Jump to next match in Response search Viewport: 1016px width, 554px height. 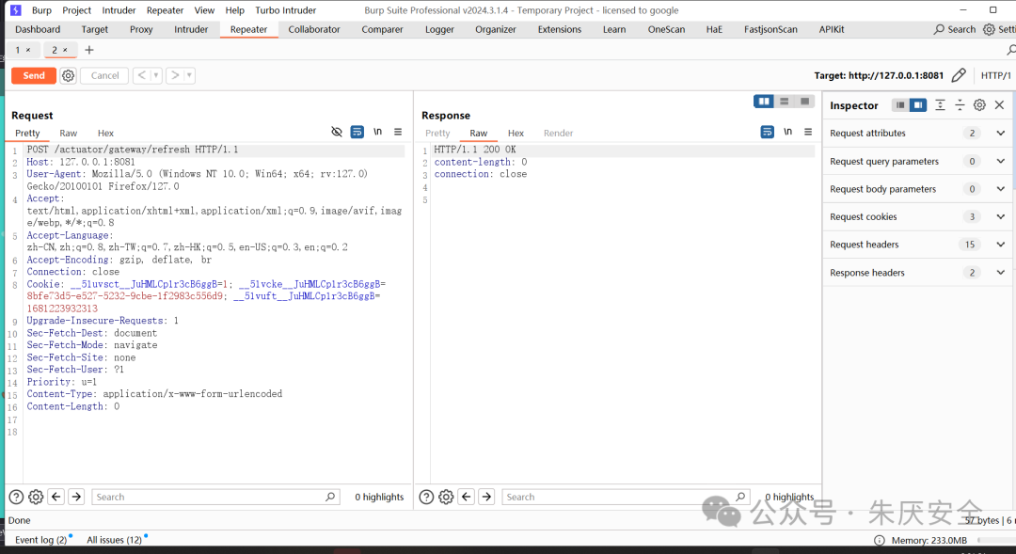pyautogui.click(x=486, y=497)
